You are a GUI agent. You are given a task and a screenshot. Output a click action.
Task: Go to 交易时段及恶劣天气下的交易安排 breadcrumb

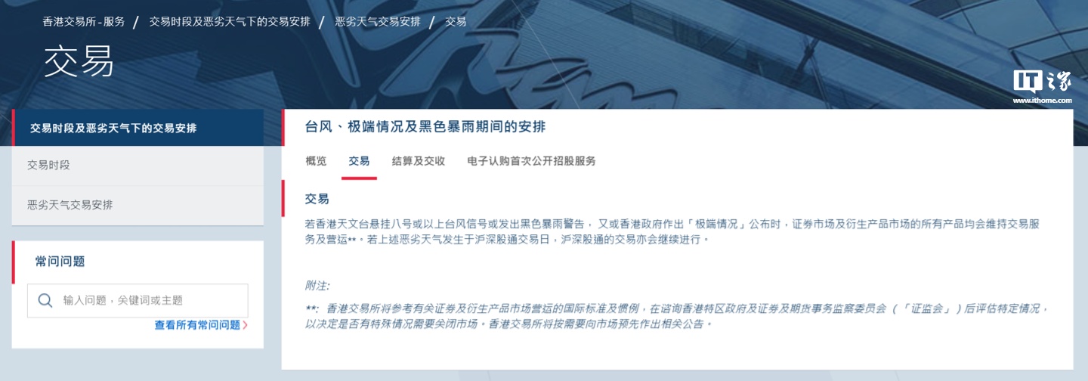(230, 21)
